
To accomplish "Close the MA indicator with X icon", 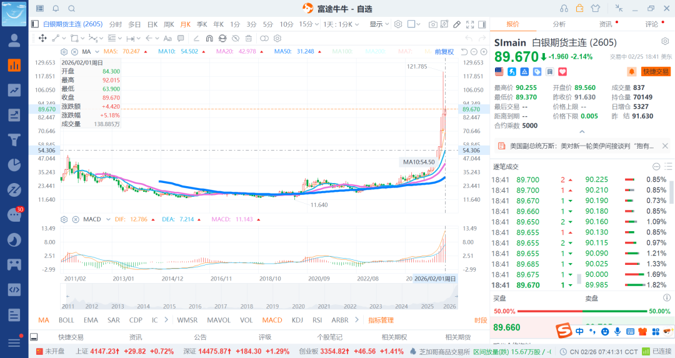I will (74, 52).
